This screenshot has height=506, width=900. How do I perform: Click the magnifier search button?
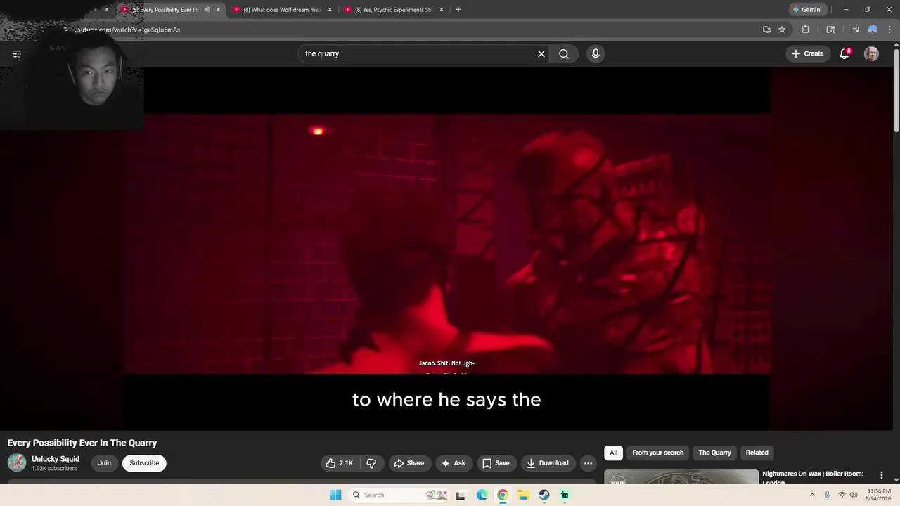coord(564,54)
